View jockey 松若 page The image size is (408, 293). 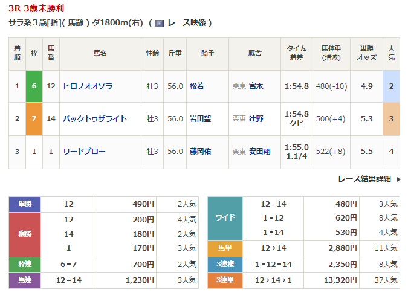pos(196,86)
